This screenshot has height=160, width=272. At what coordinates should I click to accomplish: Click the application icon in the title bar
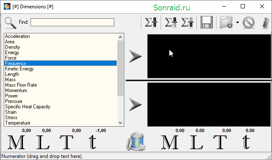point(7,7)
